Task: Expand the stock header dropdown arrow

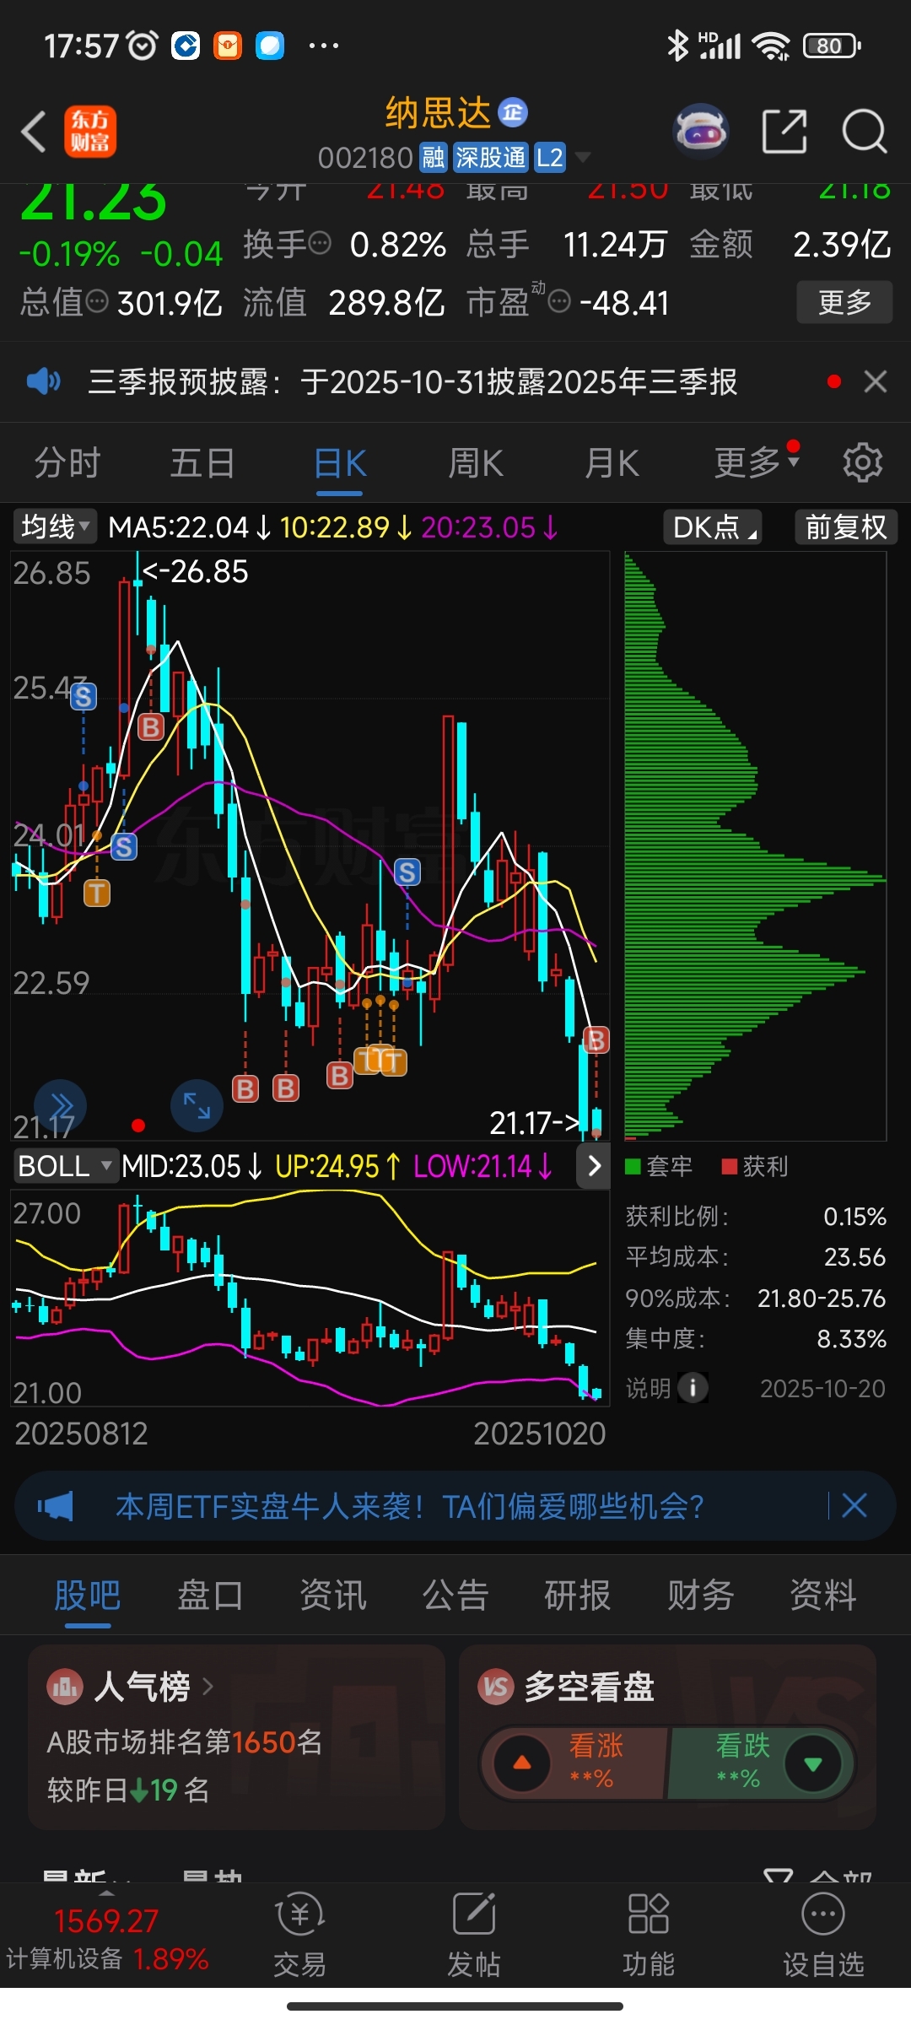Action: (x=582, y=157)
